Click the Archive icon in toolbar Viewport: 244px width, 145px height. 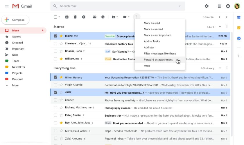[67, 17]
